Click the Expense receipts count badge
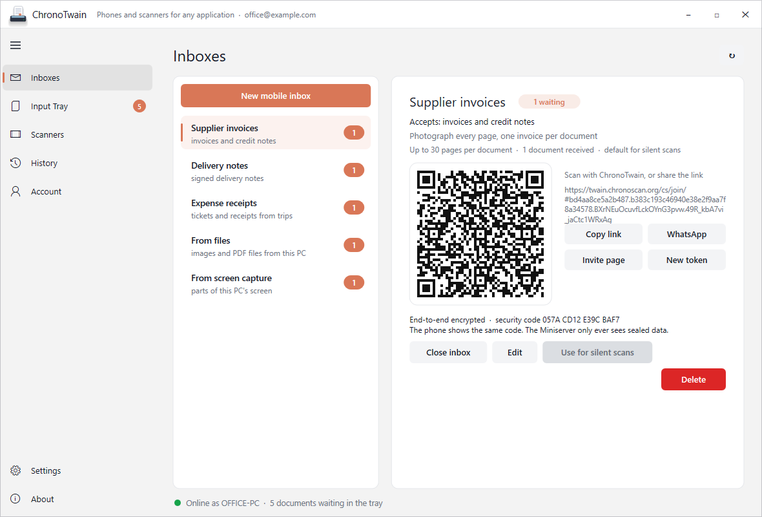The height and width of the screenshot is (517, 762). click(x=354, y=207)
